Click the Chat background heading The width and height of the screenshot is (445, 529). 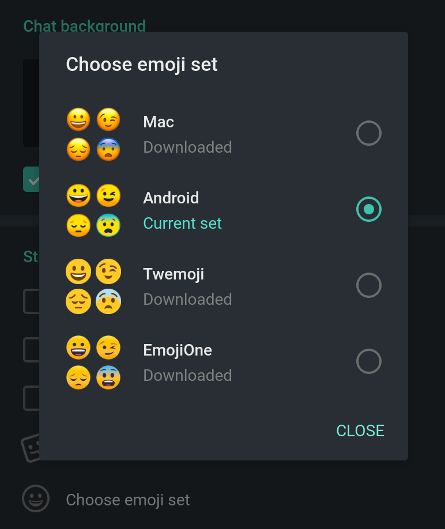tap(84, 25)
